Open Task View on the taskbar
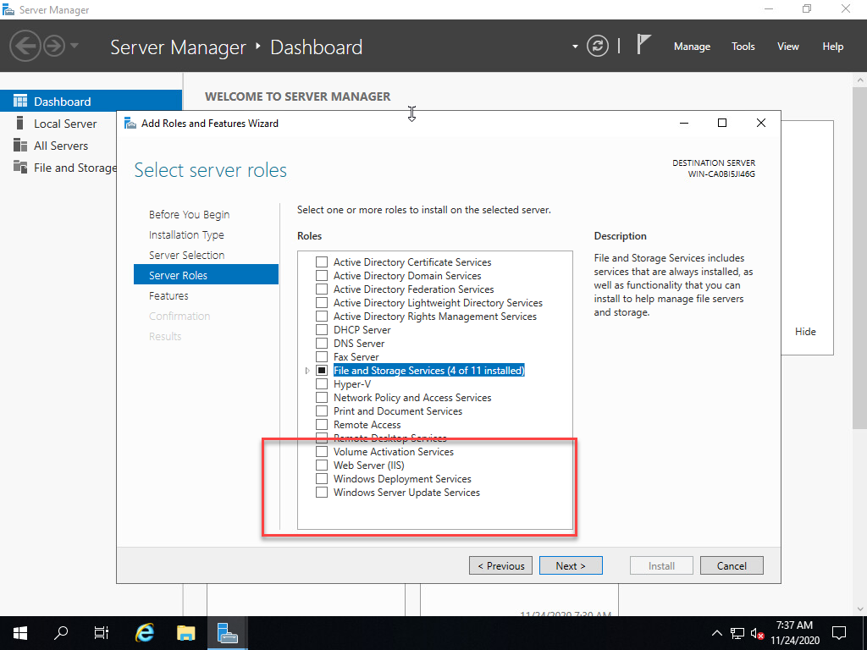Image resolution: width=867 pixels, height=650 pixels. click(102, 633)
